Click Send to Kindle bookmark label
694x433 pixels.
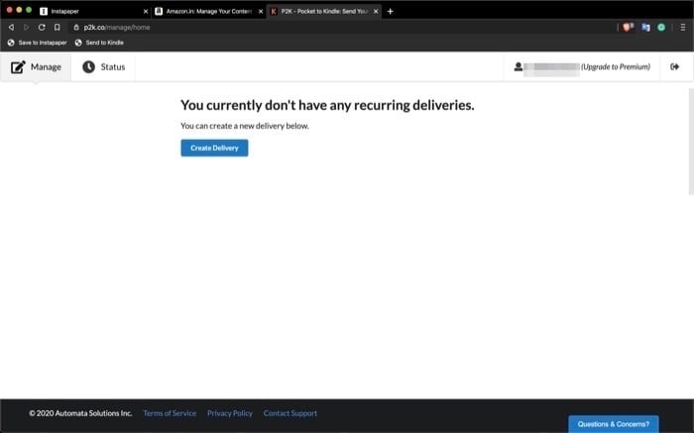coord(105,43)
